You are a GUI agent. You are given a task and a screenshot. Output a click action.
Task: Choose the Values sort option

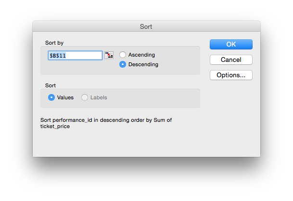[51, 97]
